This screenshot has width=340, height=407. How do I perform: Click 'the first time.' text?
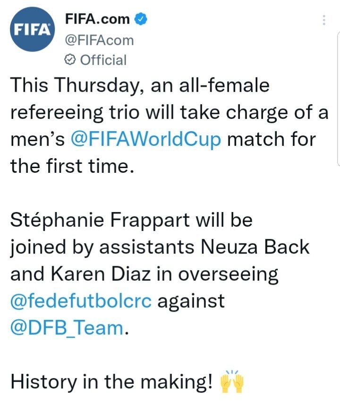tap(68, 167)
